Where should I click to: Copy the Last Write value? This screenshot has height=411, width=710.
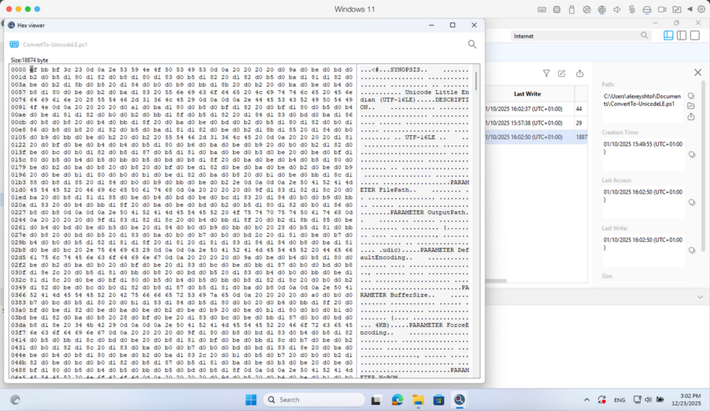691,250
